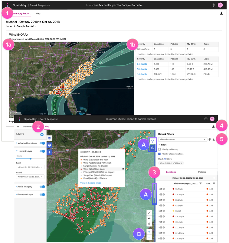
Task: Expand the Elevation Layer section
Action: tap(16, 195)
